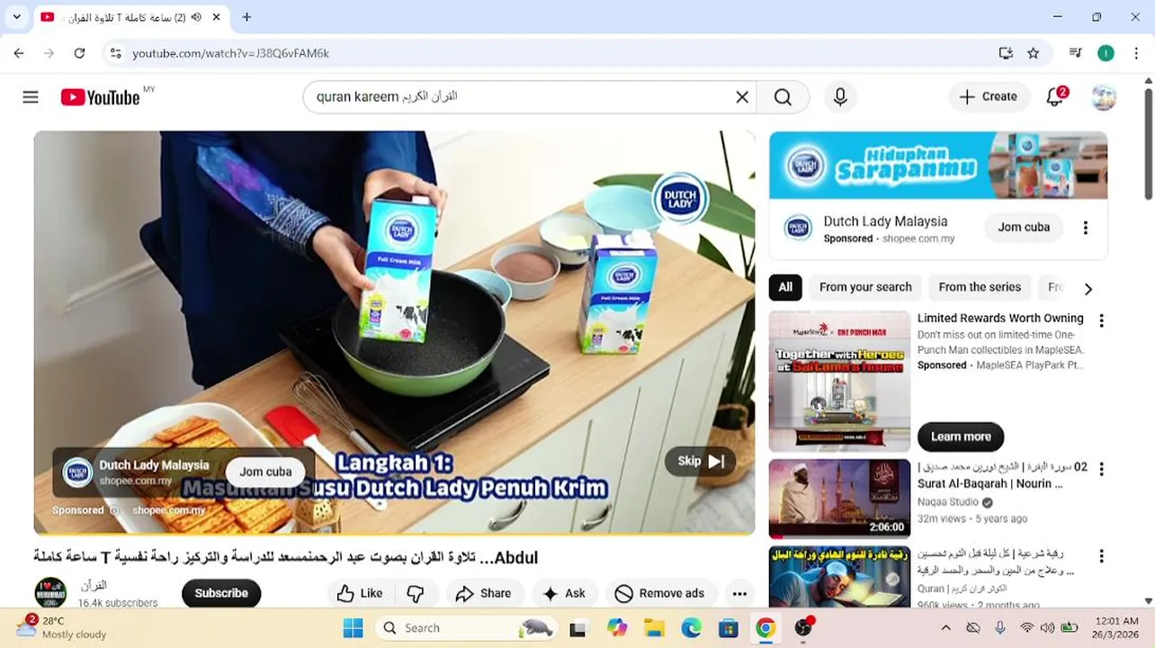Select the From the series chip
Viewport: 1155px width, 648px height.
coord(980,287)
